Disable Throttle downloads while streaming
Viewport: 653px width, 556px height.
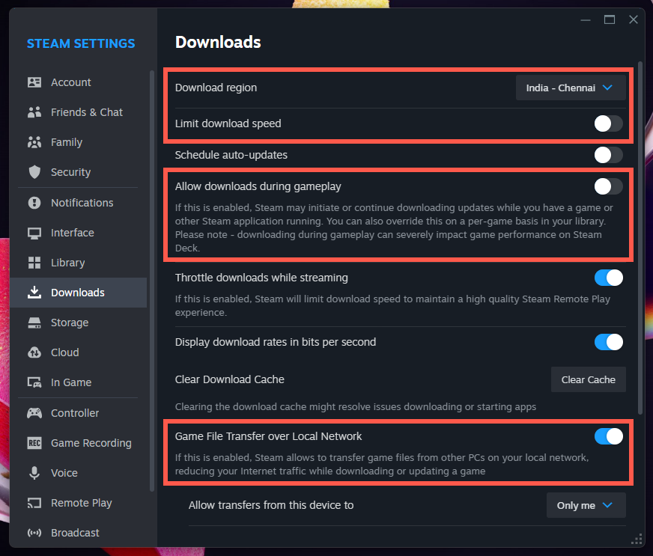[608, 278]
